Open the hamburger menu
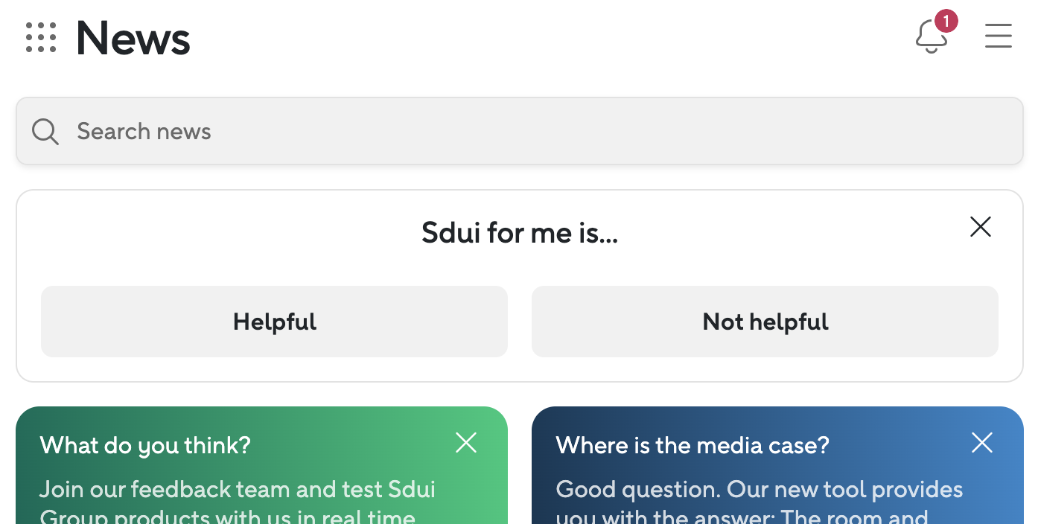The height and width of the screenshot is (524, 1038). click(998, 36)
